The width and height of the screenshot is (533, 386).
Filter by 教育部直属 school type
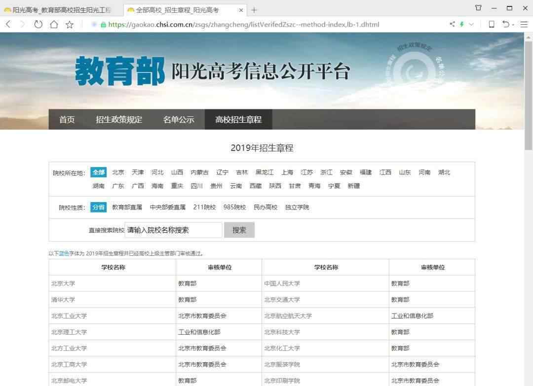click(127, 207)
